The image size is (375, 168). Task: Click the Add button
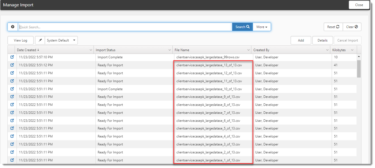point(301,40)
